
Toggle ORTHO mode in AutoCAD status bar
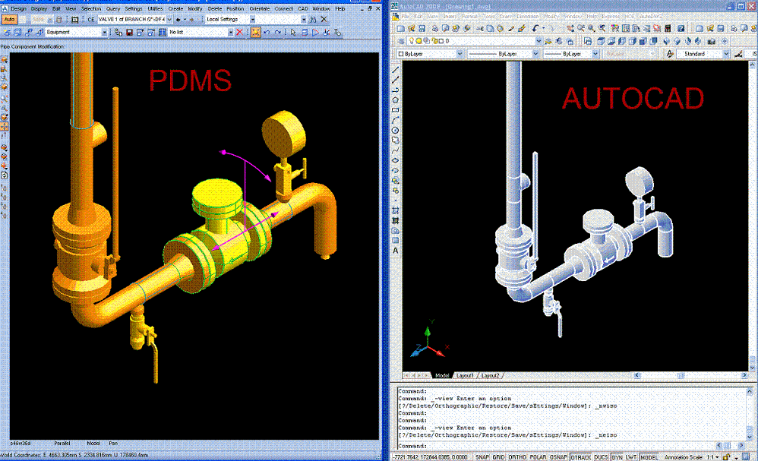click(x=517, y=457)
